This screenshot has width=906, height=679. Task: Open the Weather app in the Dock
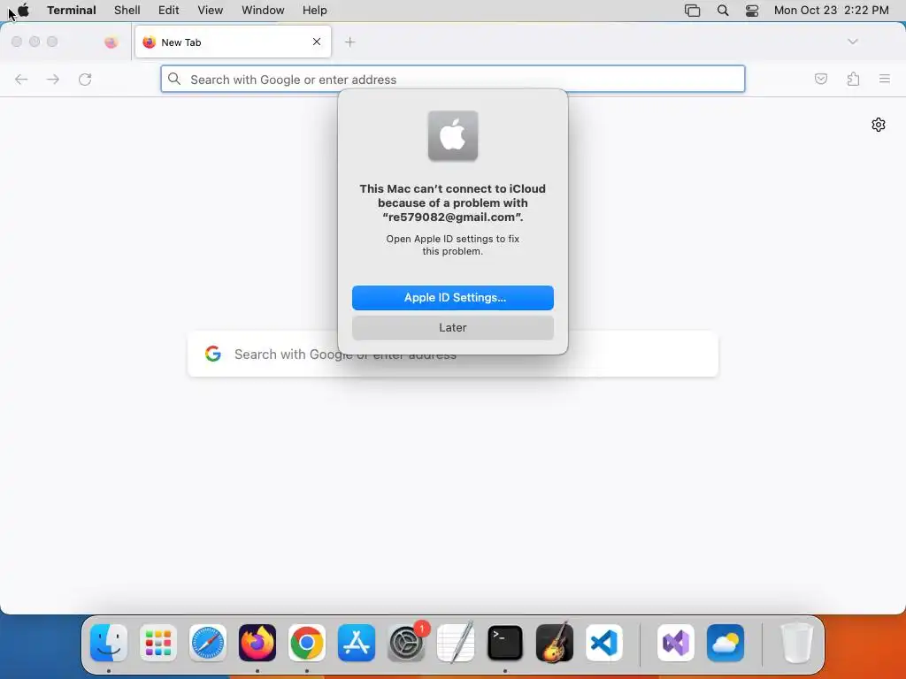pyautogui.click(x=726, y=643)
